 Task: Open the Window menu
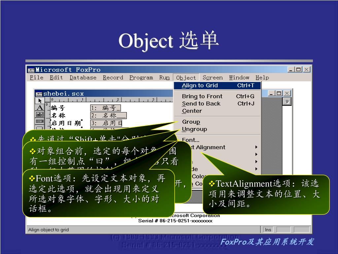click(239, 77)
